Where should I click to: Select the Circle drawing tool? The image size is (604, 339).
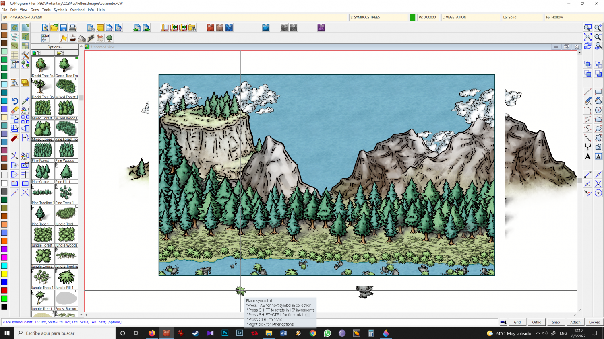tap(598, 110)
